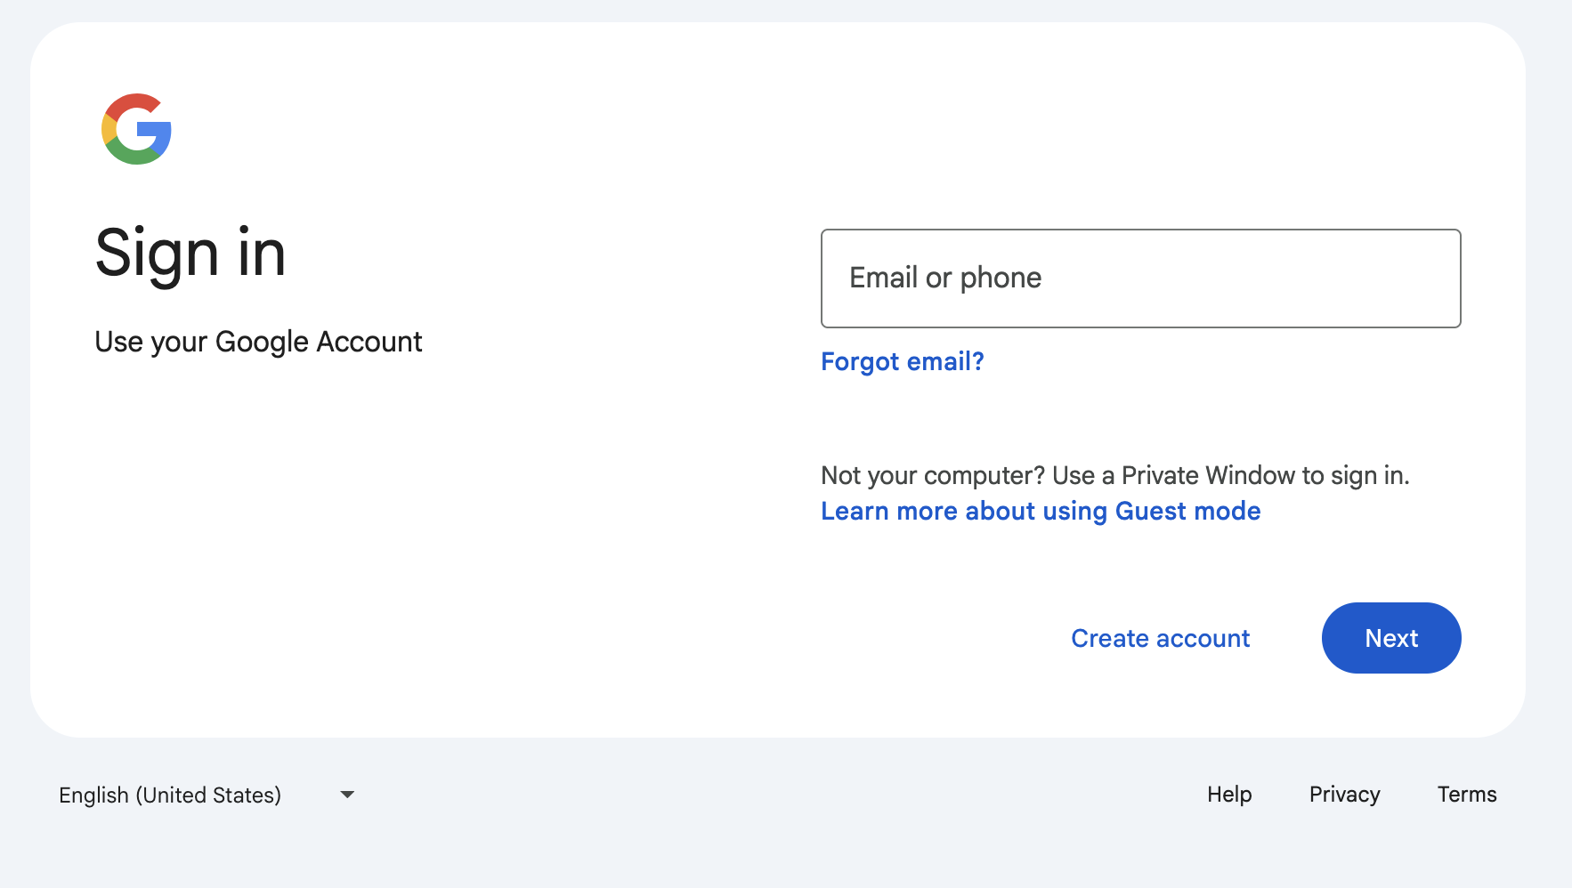Select the "Guest mode" words in the link
The width and height of the screenshot is (1572, 888).
[1187, 511]
